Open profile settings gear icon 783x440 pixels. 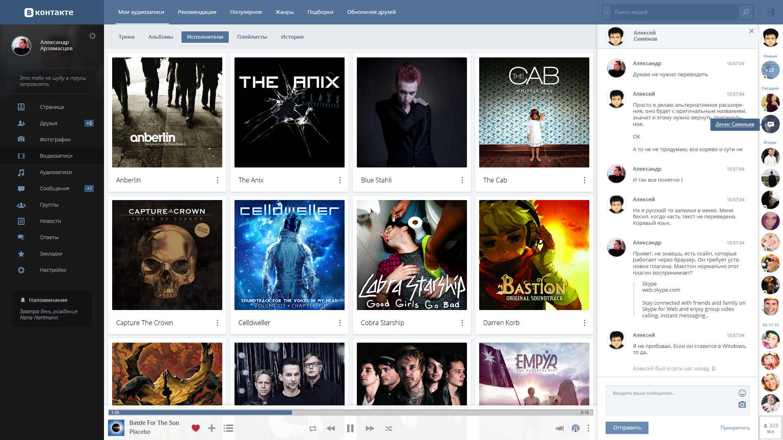click(x=93, y=36)
